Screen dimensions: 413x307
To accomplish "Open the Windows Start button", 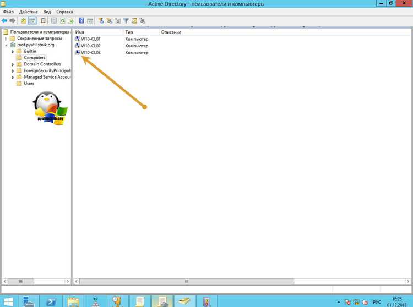I will pos(9,301).
